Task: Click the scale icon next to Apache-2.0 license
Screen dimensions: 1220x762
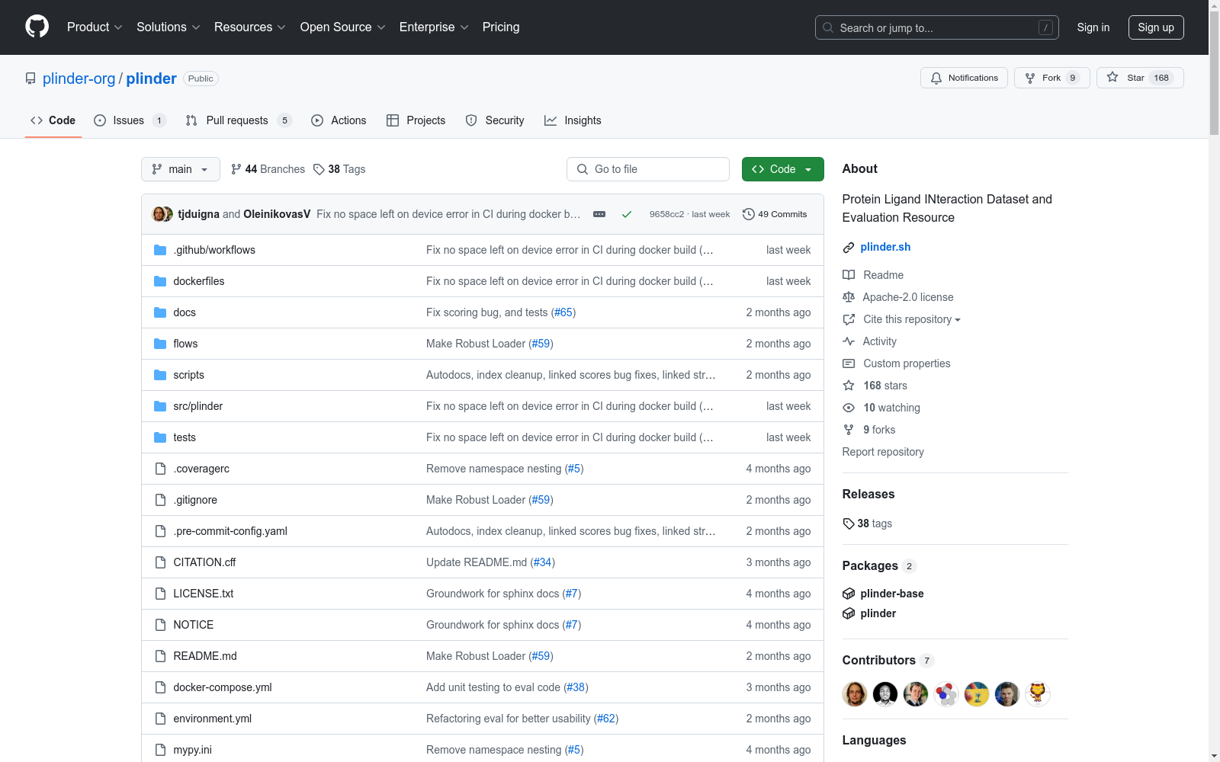Action: tap(849, 297)
